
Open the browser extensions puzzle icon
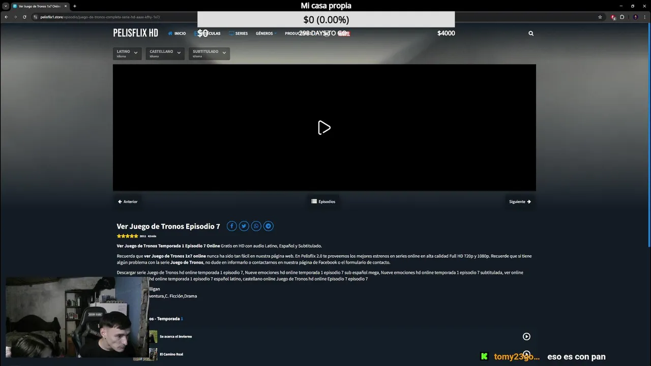pyautogui.click(x=622, y=17)
